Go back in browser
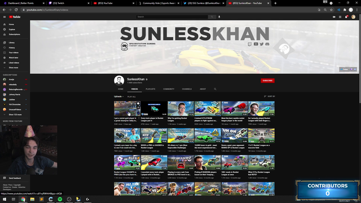Image resolution: width=361 pixels, height=203 pixels. tap(4, 10)
